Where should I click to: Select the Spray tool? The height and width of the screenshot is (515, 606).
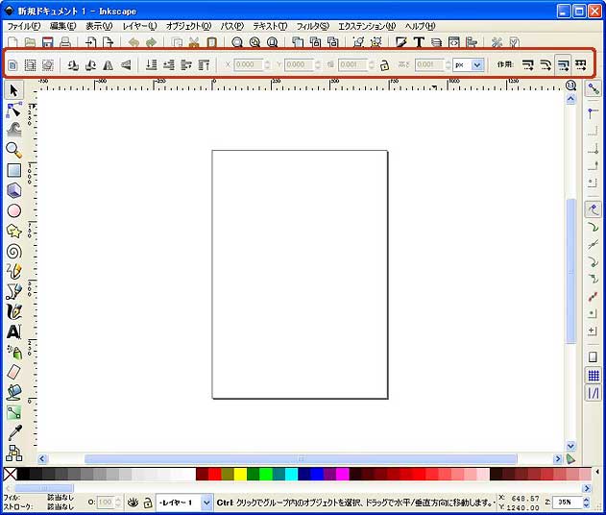click(13, 352)
